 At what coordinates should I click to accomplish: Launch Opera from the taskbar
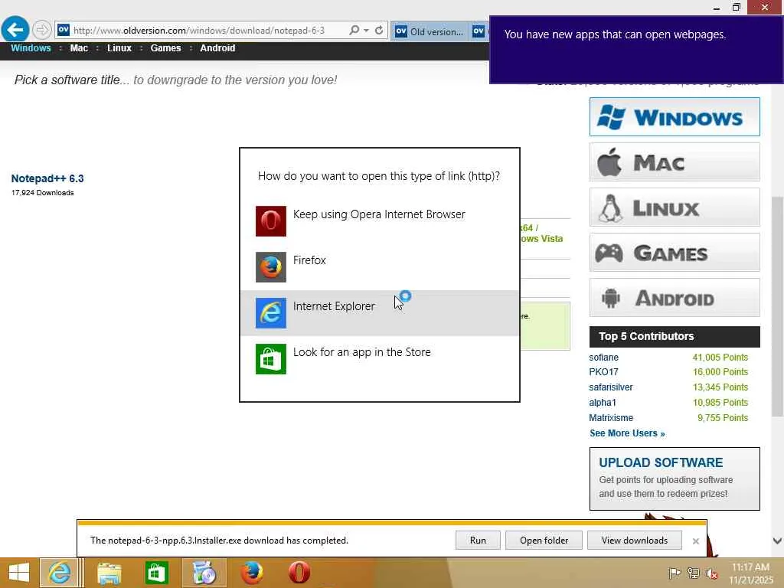[x=299, y=573]
